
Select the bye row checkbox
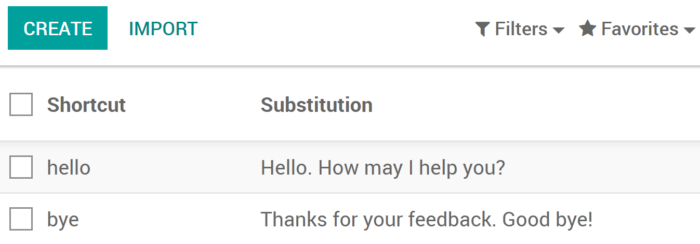tap(21, 219)
